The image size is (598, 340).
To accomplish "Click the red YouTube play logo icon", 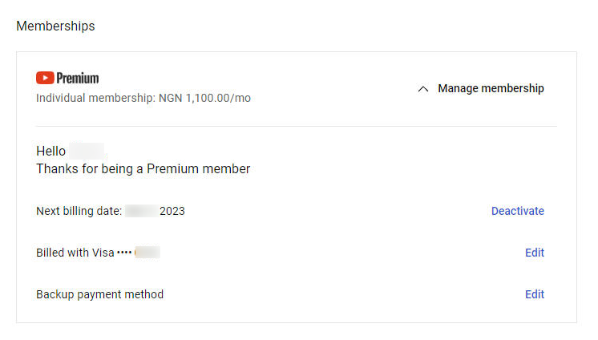I will pos(45,78).
